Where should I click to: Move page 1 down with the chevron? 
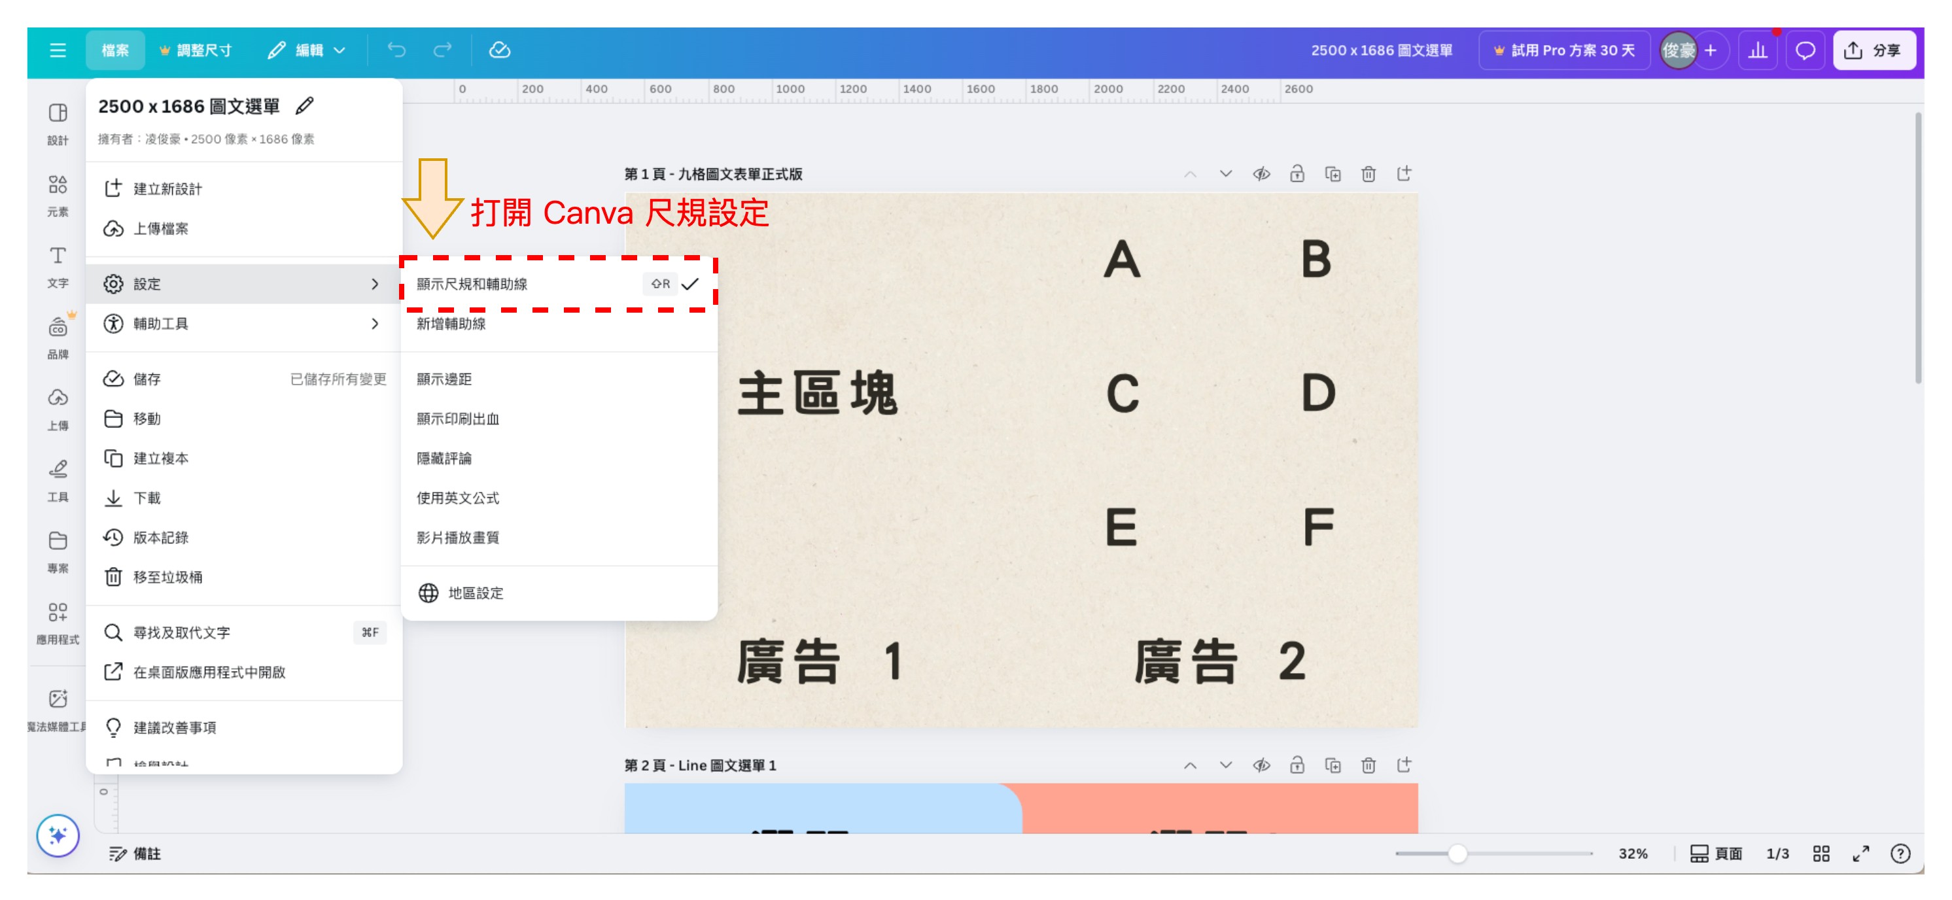(1226, 173)
